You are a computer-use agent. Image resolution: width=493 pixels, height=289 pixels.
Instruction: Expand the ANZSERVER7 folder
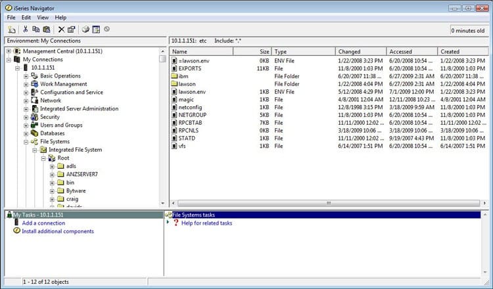coord(52,175)
